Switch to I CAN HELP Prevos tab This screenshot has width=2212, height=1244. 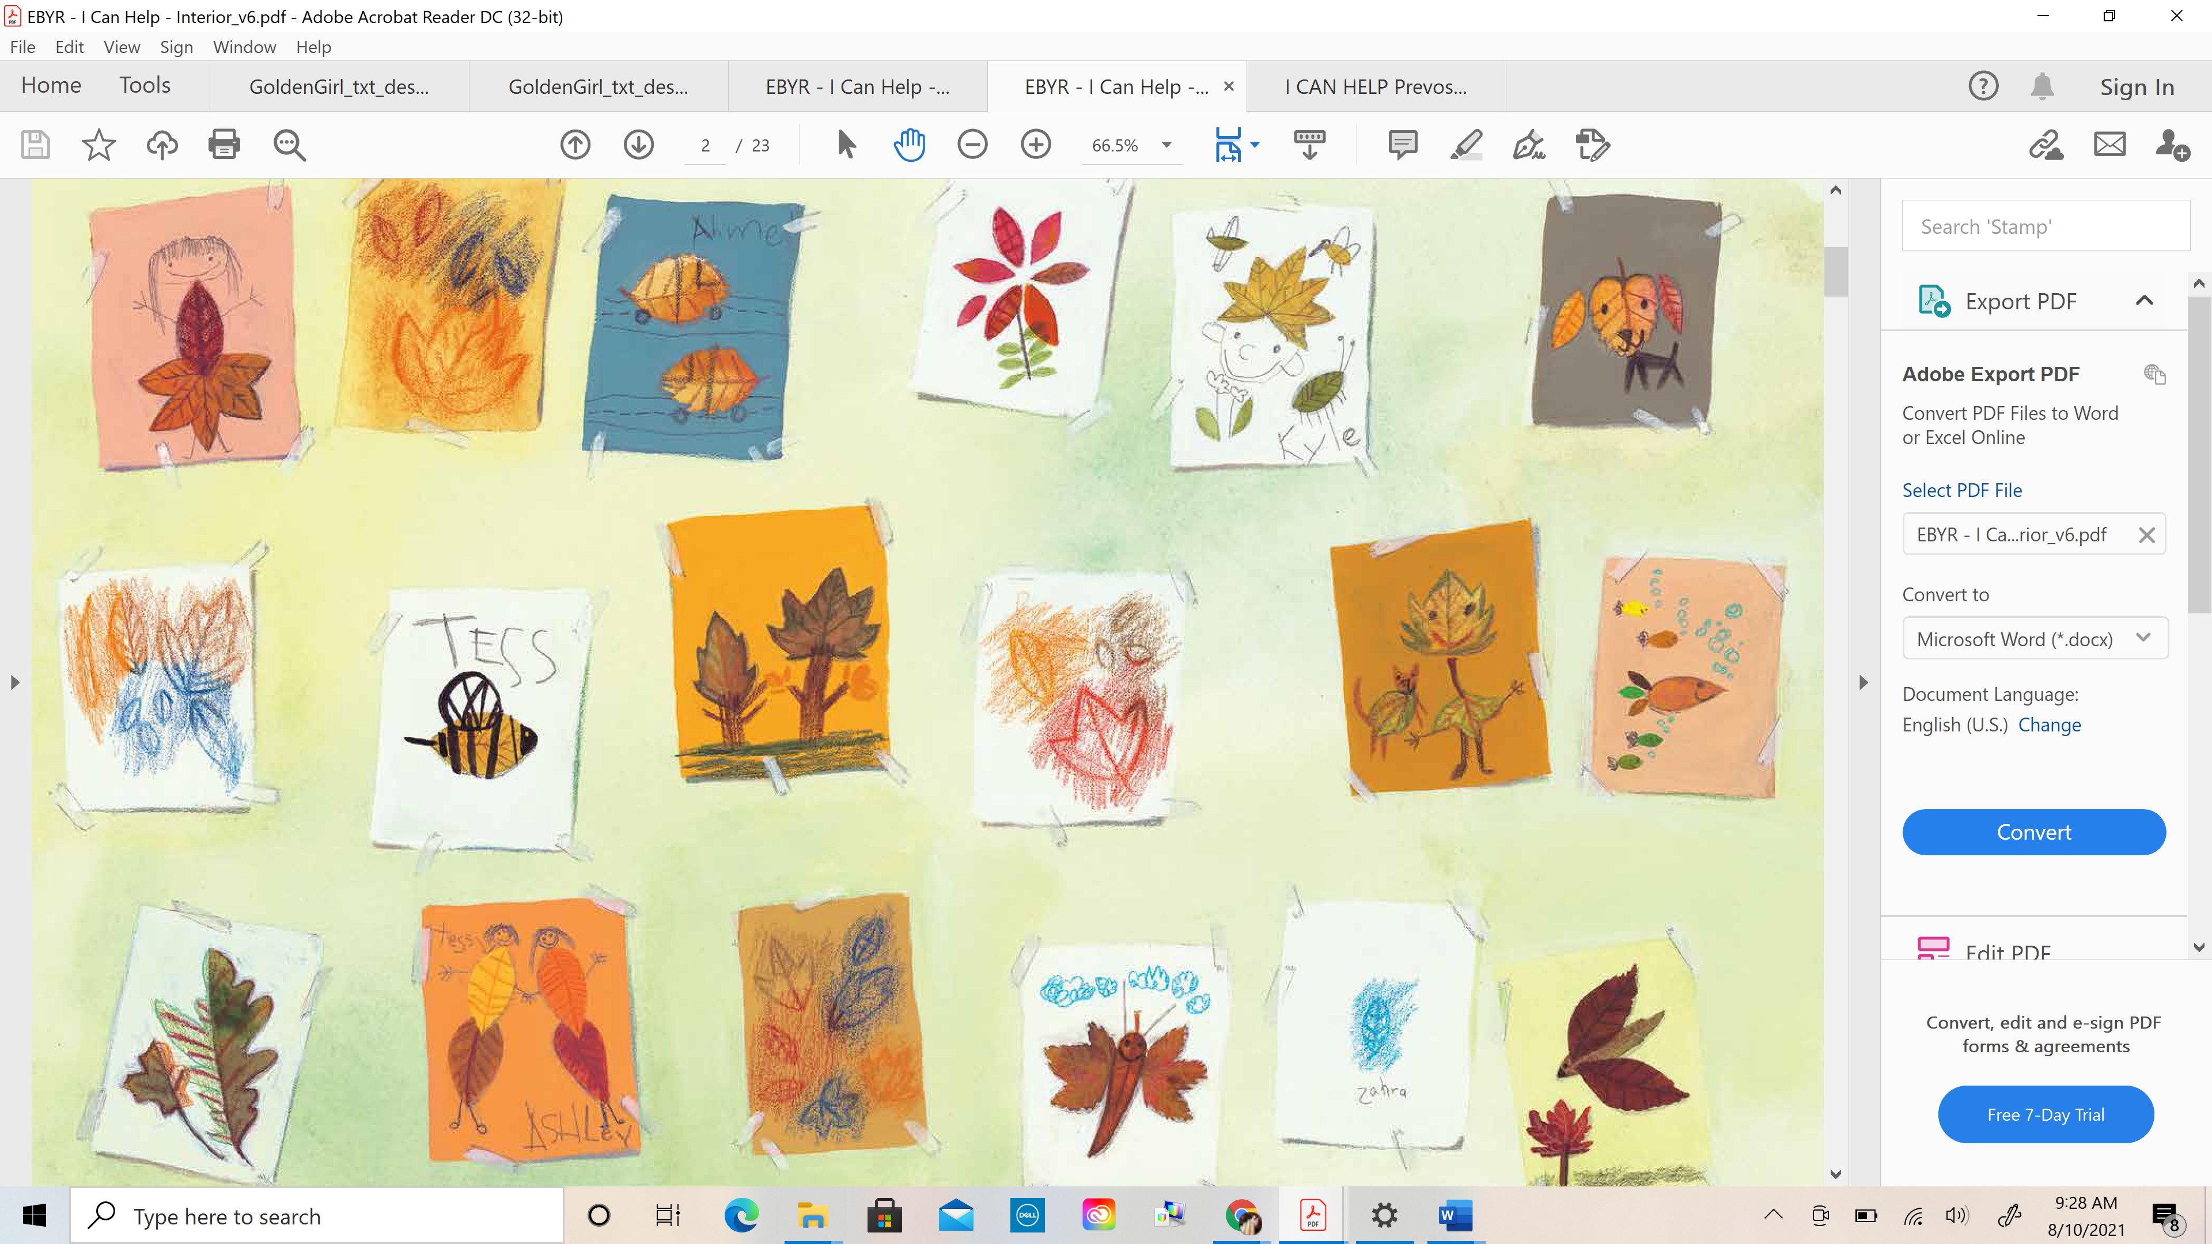click(1376, 87)
